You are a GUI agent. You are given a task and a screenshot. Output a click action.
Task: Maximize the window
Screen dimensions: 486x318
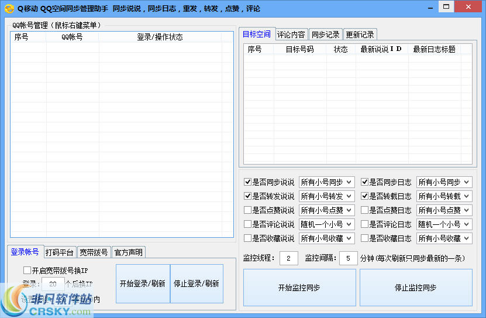point(446,6)
